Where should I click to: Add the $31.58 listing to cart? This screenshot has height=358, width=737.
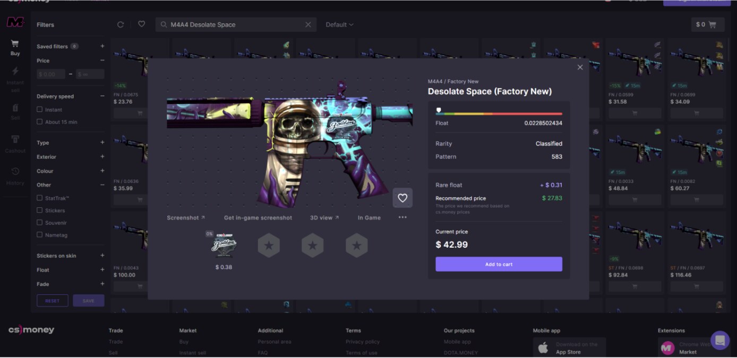tap(635, 113)
